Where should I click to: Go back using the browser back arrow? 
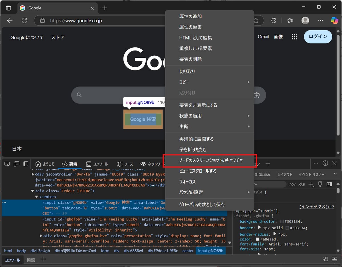pos(10,21)
